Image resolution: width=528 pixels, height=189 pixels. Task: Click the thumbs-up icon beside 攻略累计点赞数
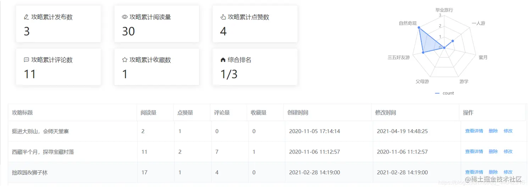tap(223, 17)
